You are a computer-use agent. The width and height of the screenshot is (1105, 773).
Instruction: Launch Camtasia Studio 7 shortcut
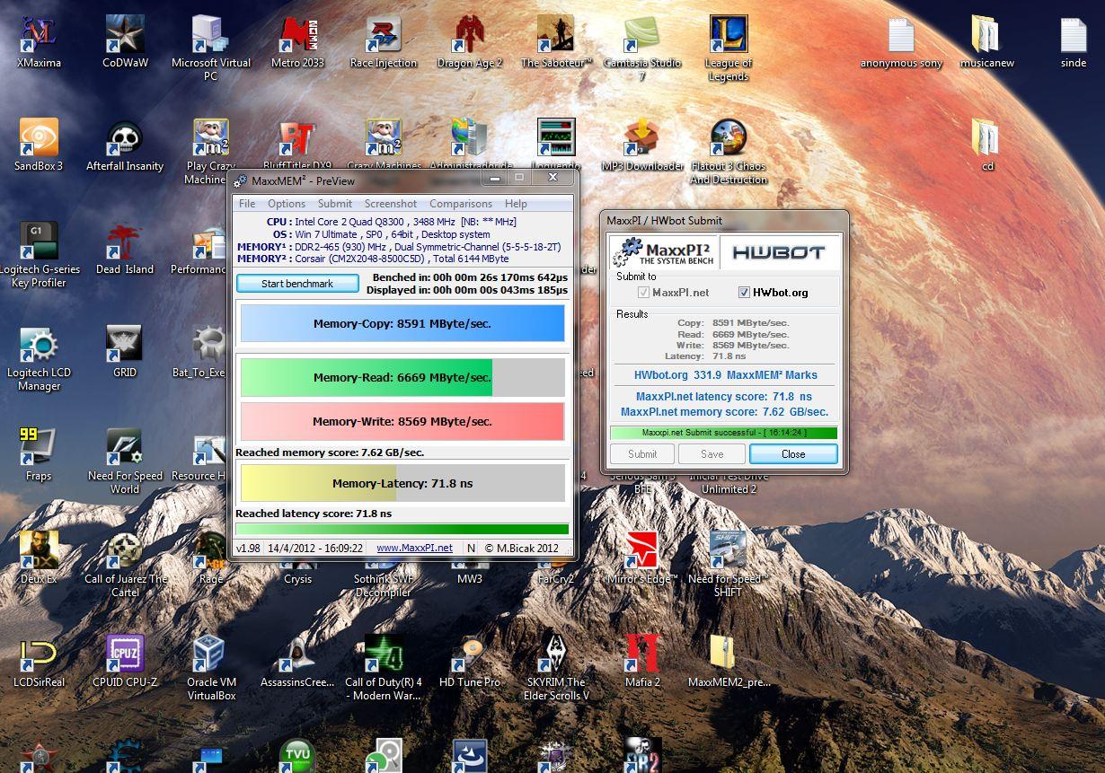coord(642,48)
